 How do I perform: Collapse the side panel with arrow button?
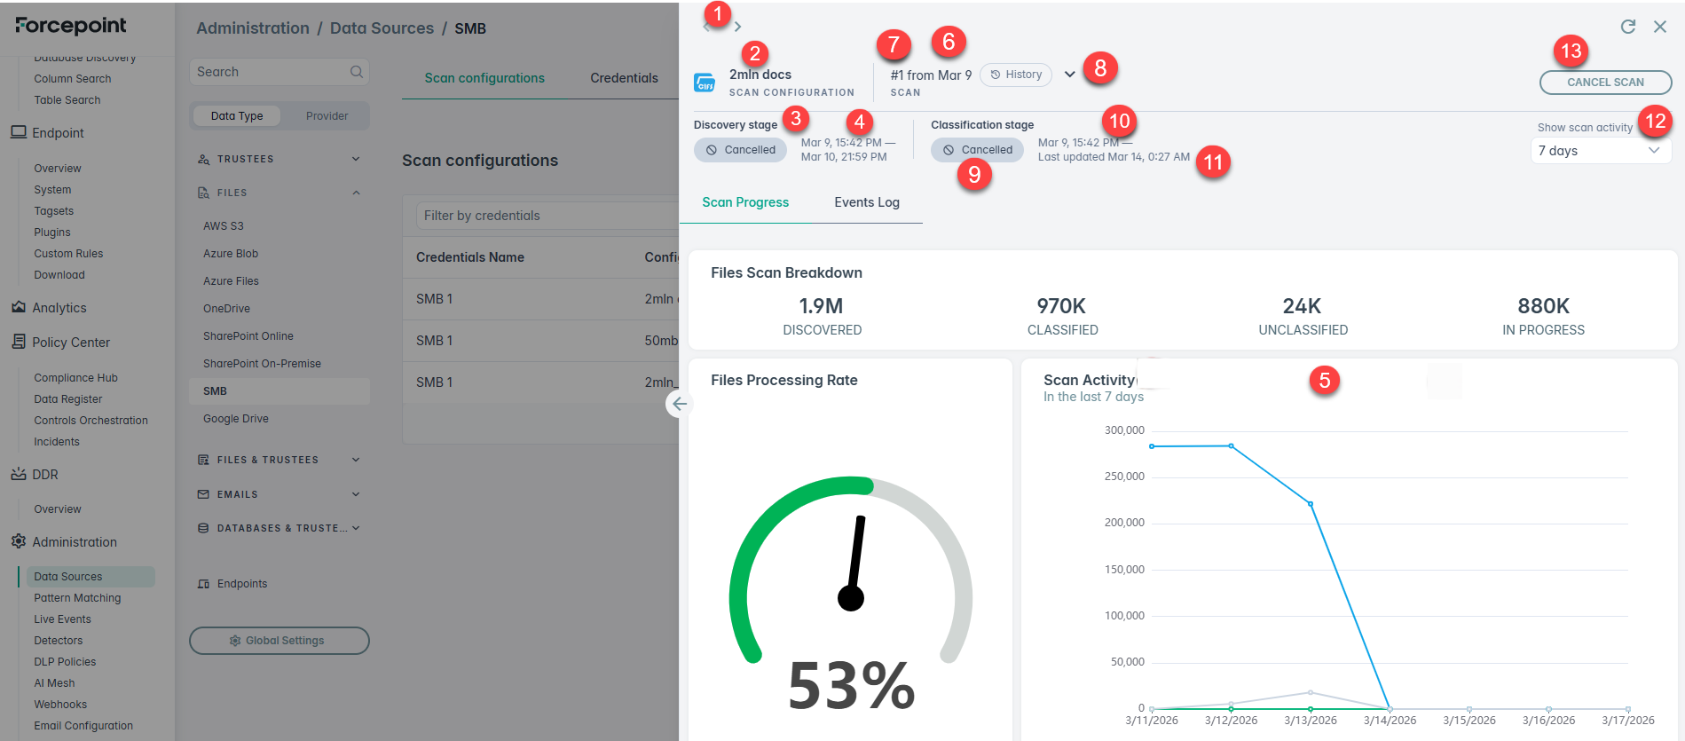679,404
